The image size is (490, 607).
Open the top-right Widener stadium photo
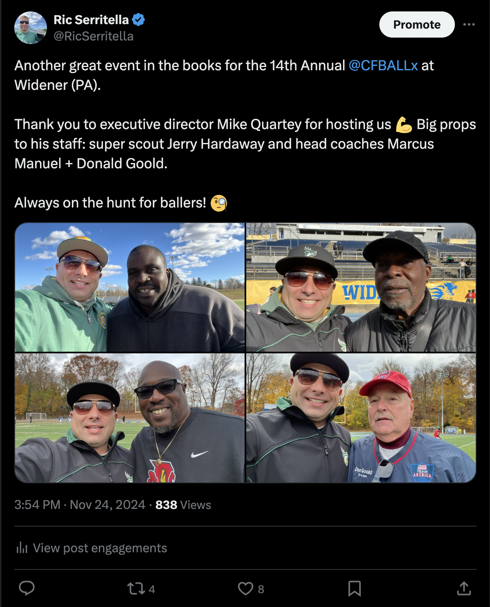[x=361, y=288]
